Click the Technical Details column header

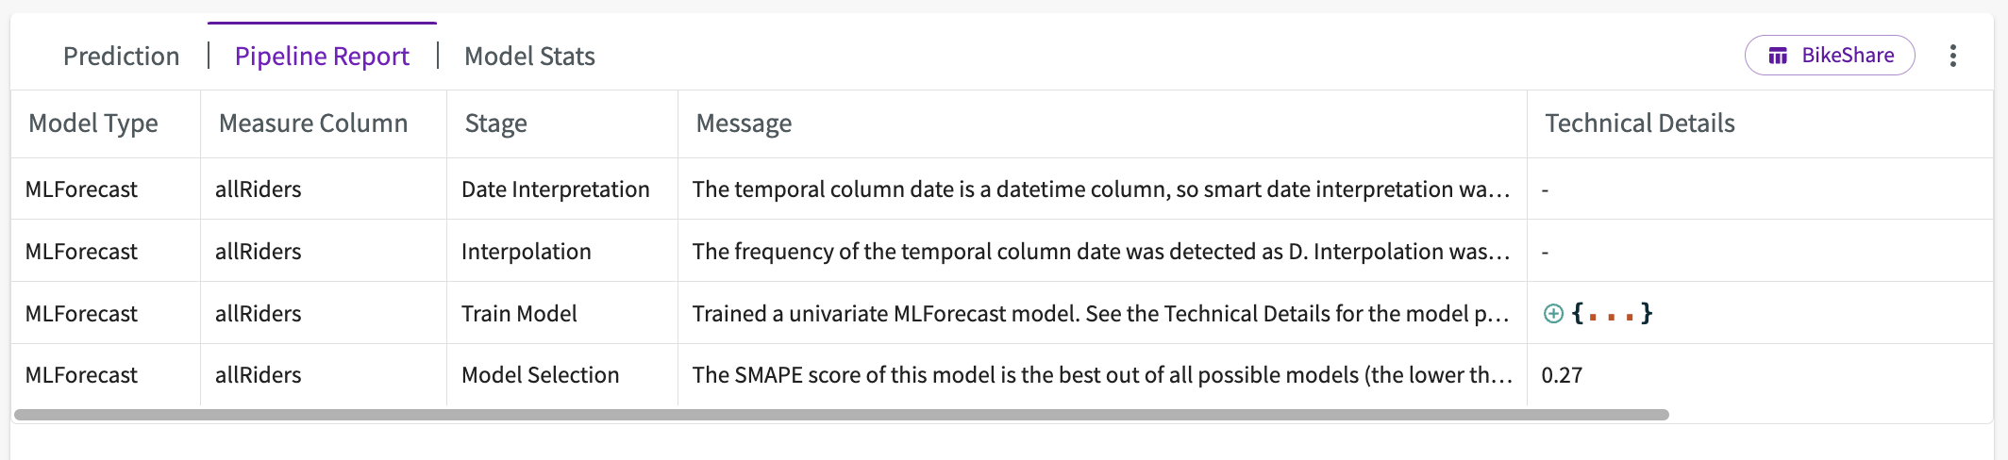(1640, 123)
